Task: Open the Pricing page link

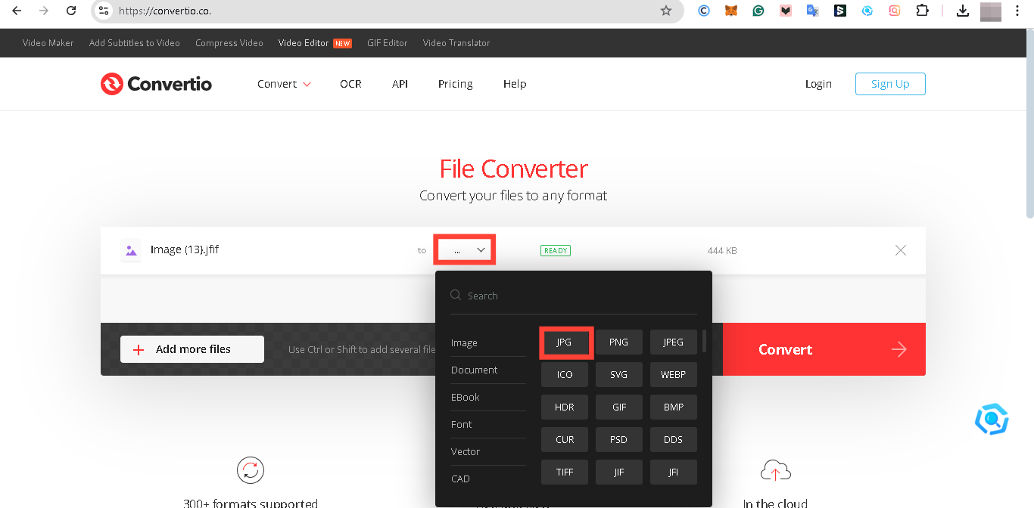Action: coord(455,84)
